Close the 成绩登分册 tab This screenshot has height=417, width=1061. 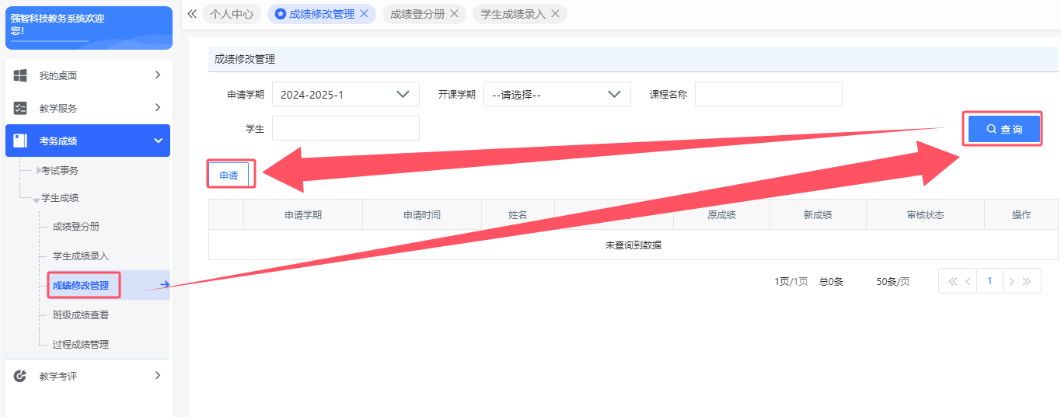455,14
